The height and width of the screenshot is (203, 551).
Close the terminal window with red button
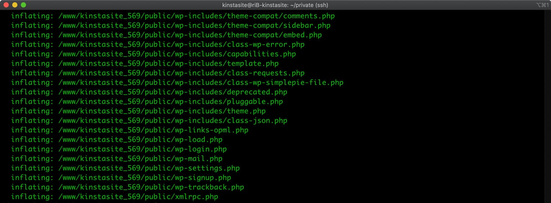(6, 5)
